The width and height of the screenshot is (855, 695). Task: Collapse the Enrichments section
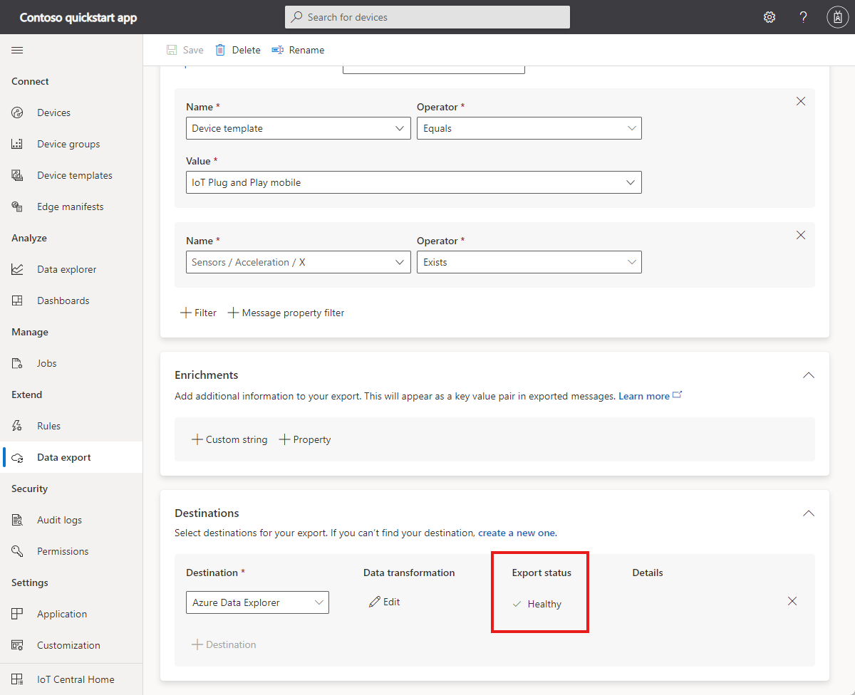[808, 375]
